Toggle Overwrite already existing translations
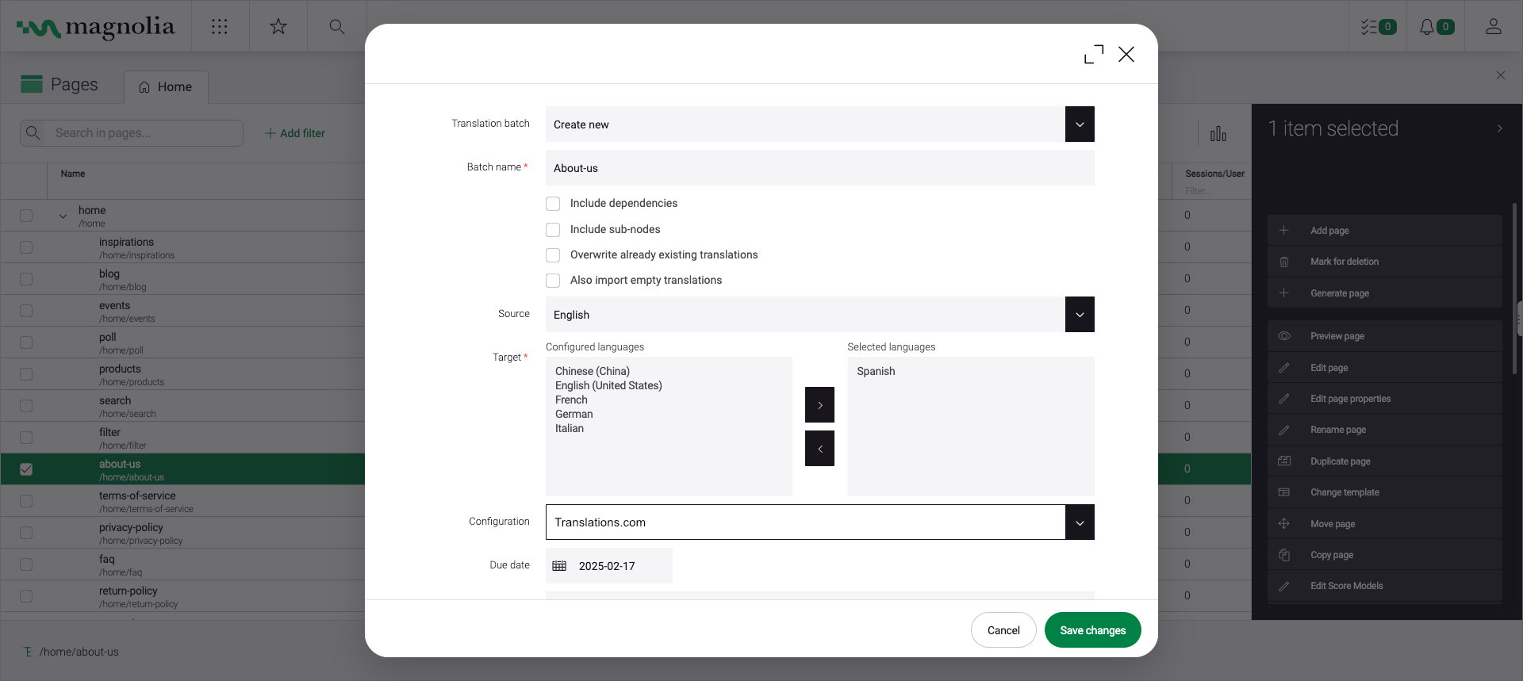This screenshot has width=1523, height=681. pos(553,255)
